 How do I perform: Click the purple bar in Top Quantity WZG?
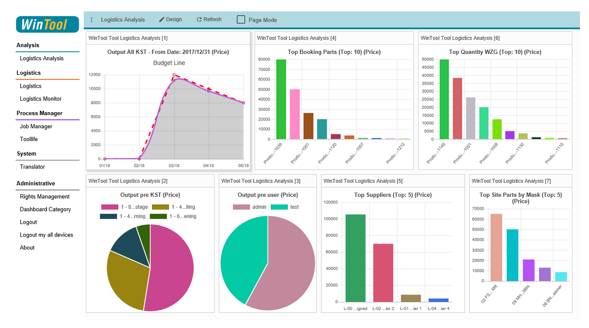509,135
